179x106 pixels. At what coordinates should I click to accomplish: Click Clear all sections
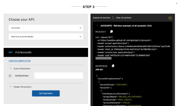[124, 18]
